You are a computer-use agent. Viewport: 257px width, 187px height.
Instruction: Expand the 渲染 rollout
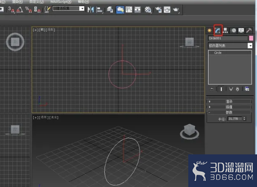coord(229,102)
